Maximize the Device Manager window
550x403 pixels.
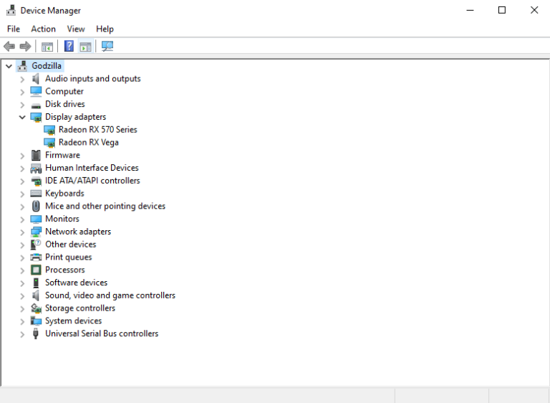click(502, 10)
